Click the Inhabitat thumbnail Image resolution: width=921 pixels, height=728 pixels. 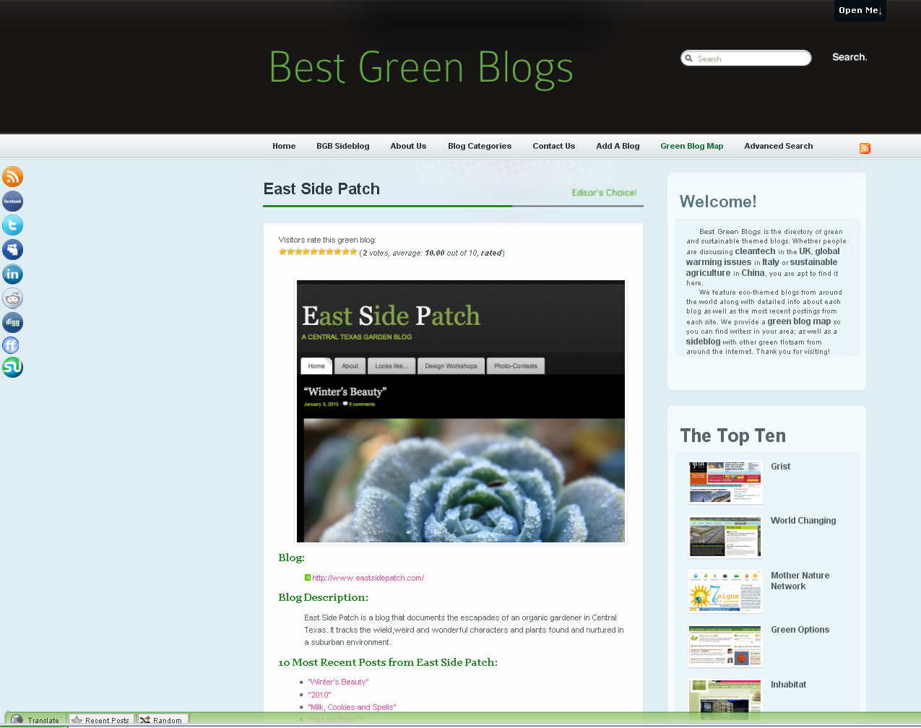pyautogui.click(x=725, y=700)
